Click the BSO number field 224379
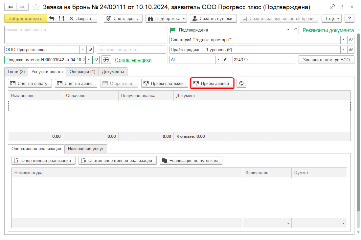Screen dimensions: 361x240 coord(264,60)
